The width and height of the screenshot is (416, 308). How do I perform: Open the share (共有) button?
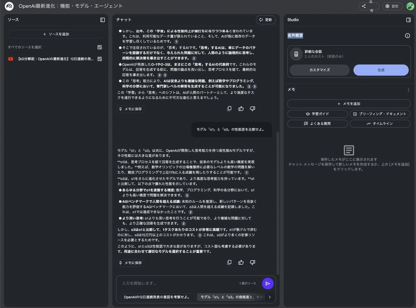(369, 6)
